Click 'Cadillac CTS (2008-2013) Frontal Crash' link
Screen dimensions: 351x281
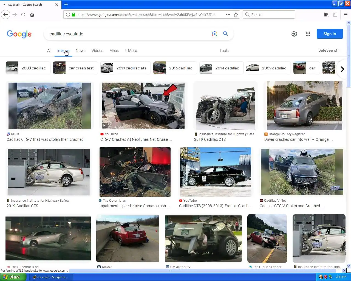(x=216, y=206)
